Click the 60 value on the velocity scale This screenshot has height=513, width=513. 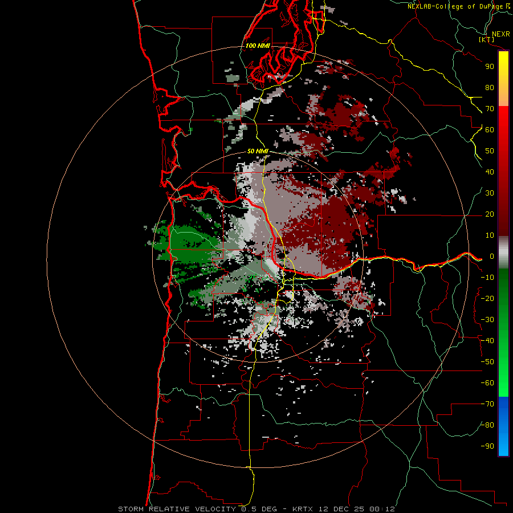[x=490, y=129]
